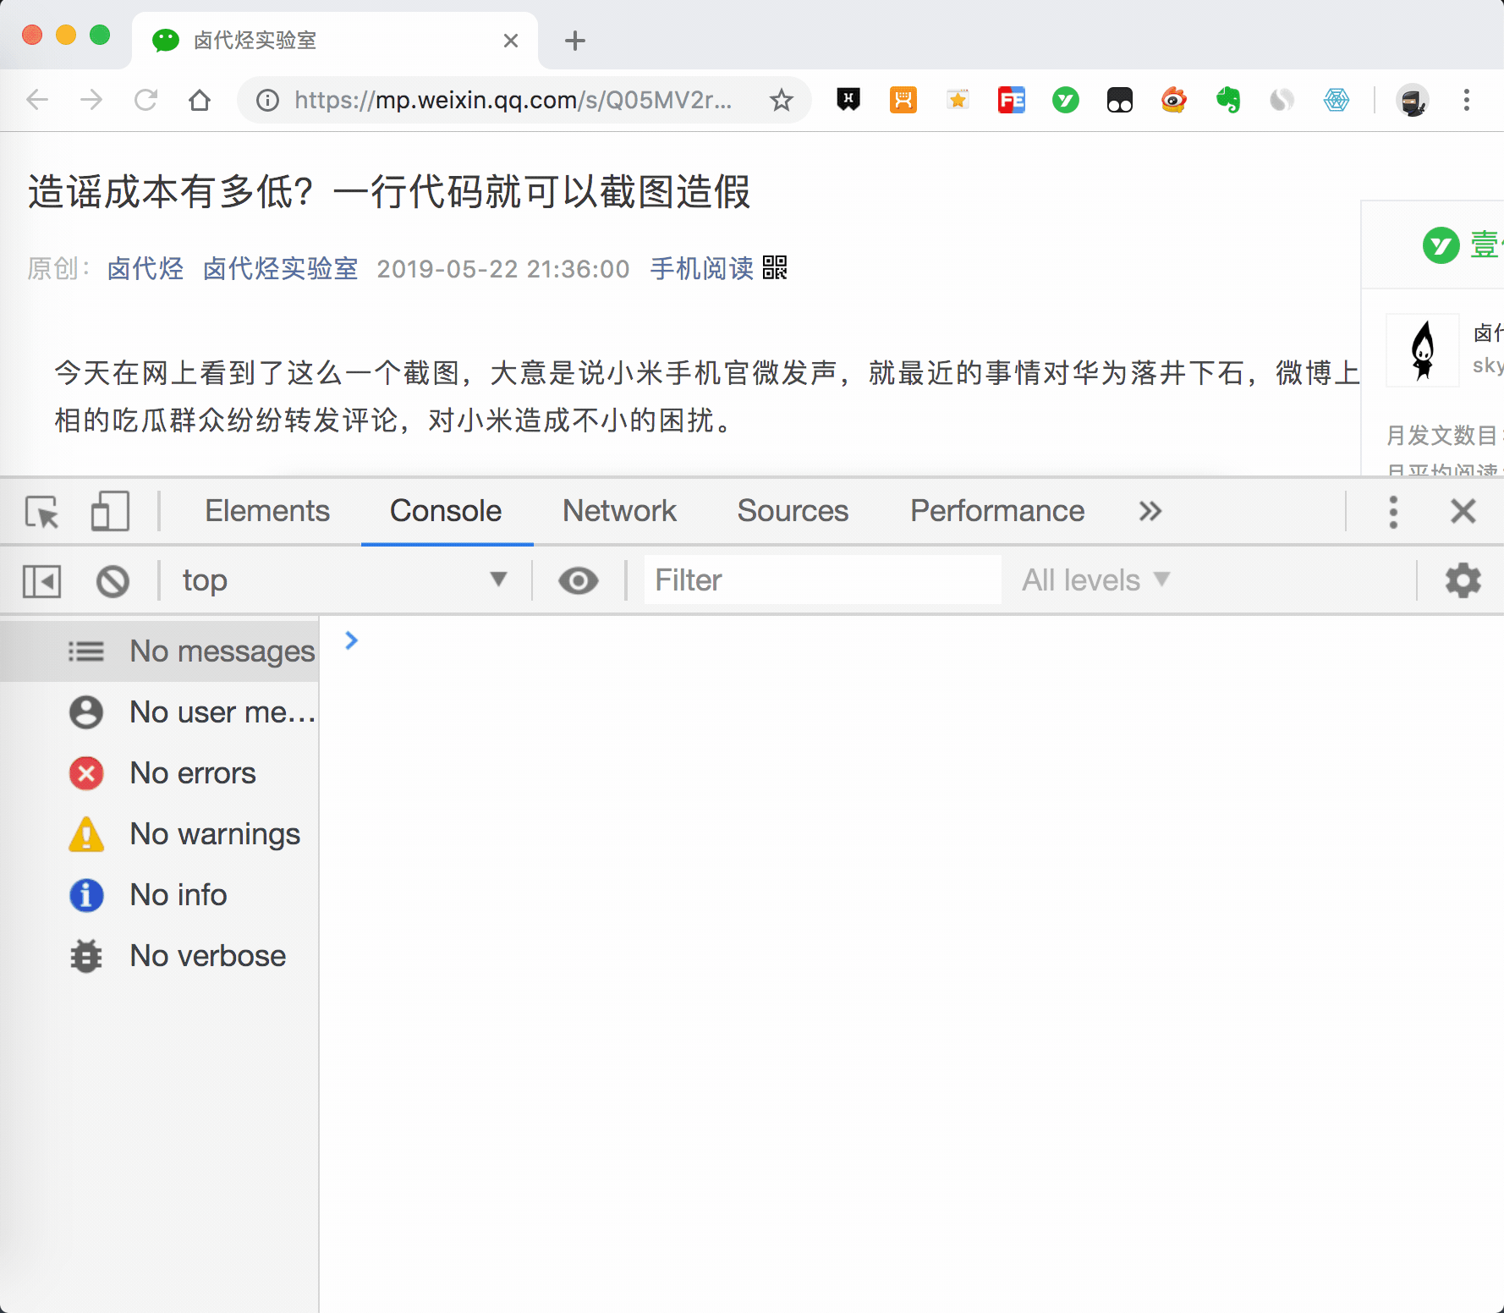The image size is (1504, 1313).
Task: Switch to the Elements panel
Action: point(267,511)
